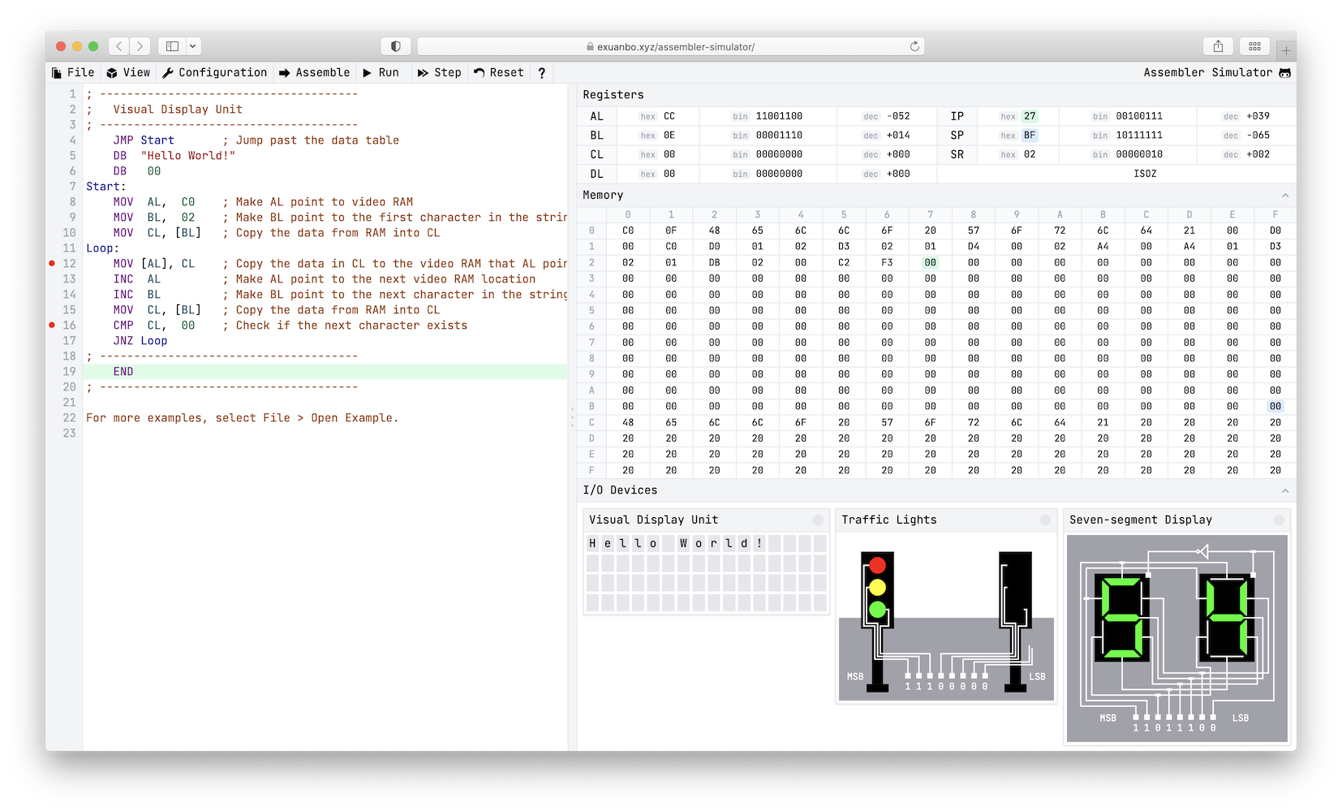The width and height of the screenshot is (1342, 811).
Task: Remove the breakpoint on line 16
Action: (x=52, y=325)
